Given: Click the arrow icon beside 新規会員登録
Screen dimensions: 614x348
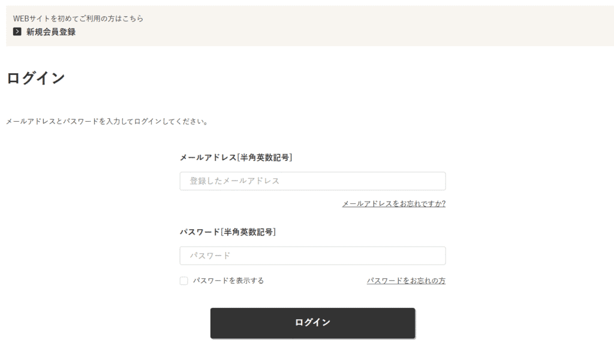Looking at the screenshot, I should [17, 32].
